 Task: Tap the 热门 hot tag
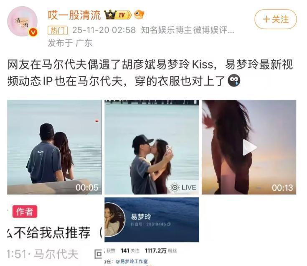58,31
